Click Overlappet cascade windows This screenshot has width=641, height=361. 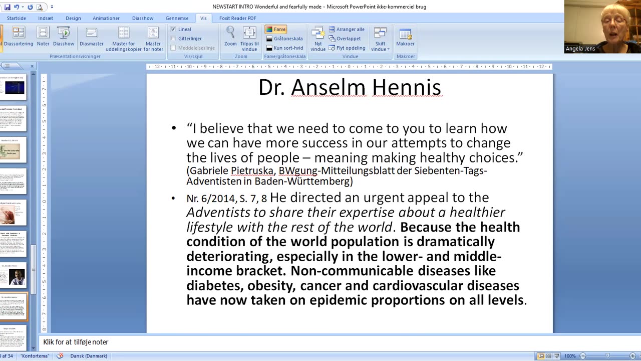tap(345, 39)
